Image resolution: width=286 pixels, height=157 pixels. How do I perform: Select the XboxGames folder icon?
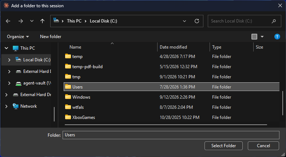[68, 117]
